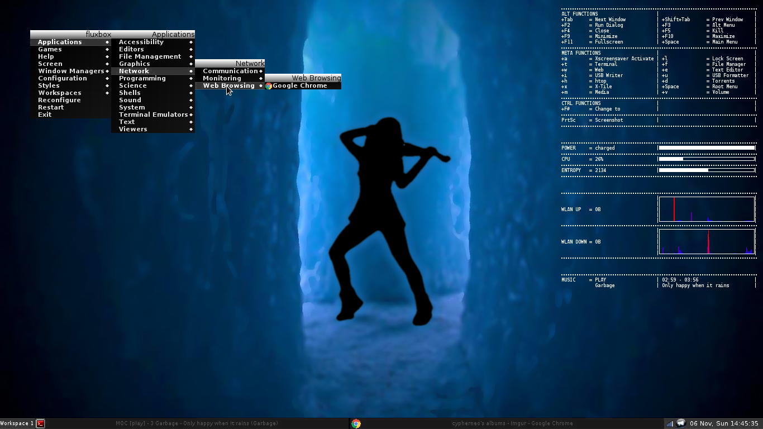Click the wireless signal tray icon
The height and width of the screenshot is (429, 763).
(669, 423)
